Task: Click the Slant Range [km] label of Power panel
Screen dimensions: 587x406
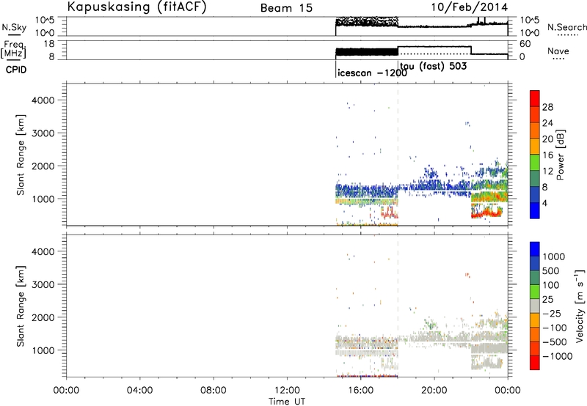Action: 21,155
